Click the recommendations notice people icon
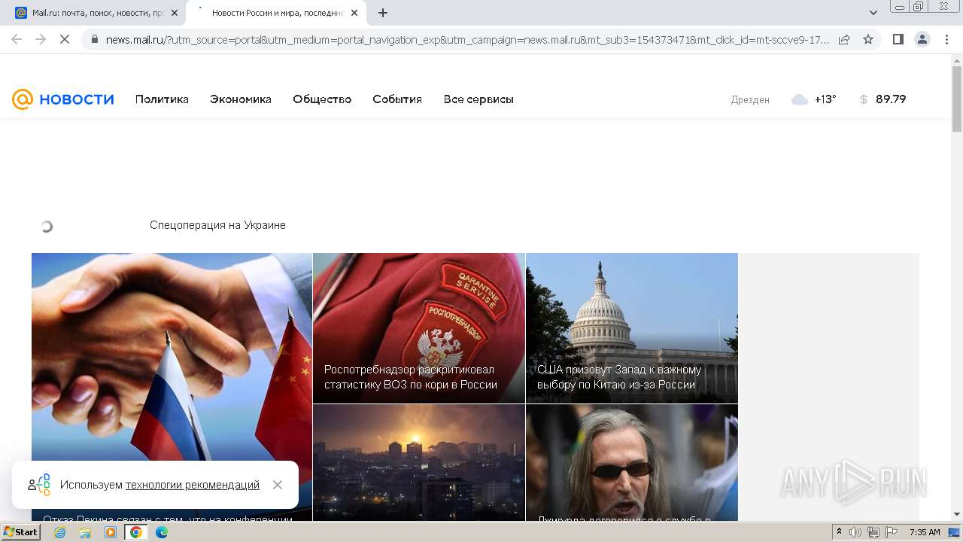963x542 pixels. coord(39,485)
